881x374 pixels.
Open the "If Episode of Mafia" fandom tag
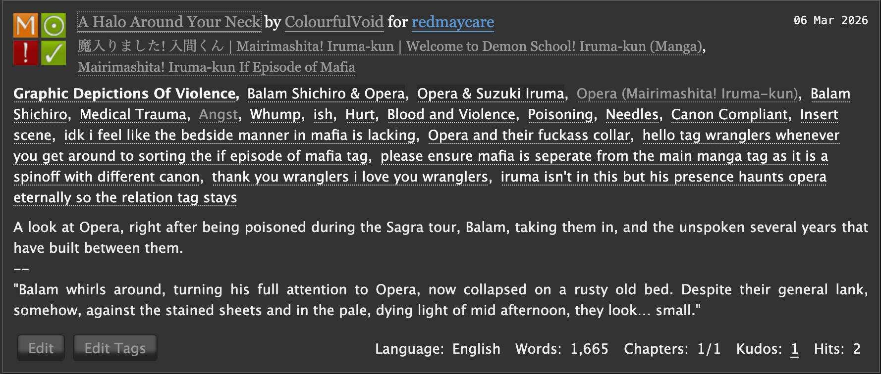(216, 67)
